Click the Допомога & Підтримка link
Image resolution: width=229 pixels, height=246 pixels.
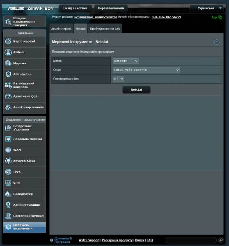(63, 240)
